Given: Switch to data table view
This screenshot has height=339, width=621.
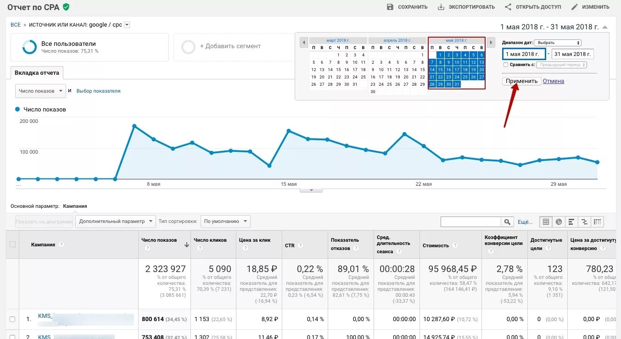Looking at the screenshot, I should pos(546,222).
